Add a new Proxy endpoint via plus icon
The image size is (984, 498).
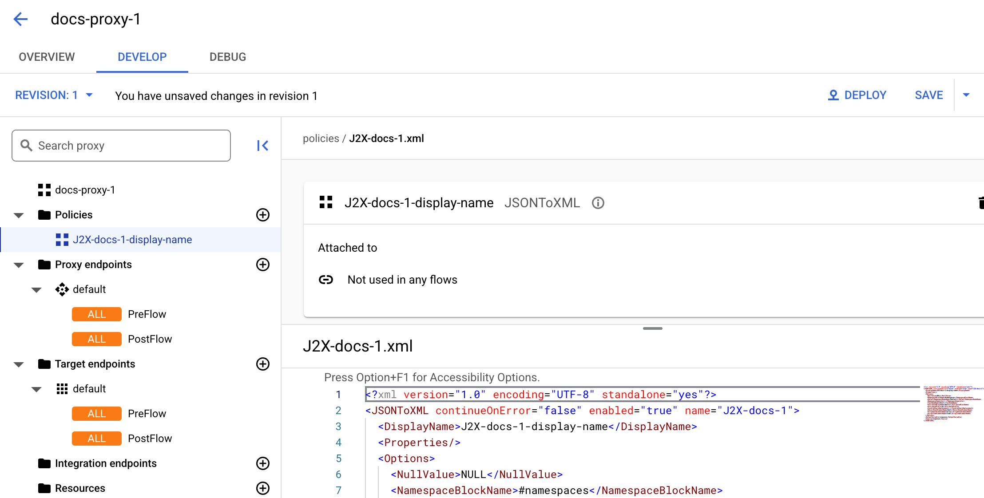[263, 265]
